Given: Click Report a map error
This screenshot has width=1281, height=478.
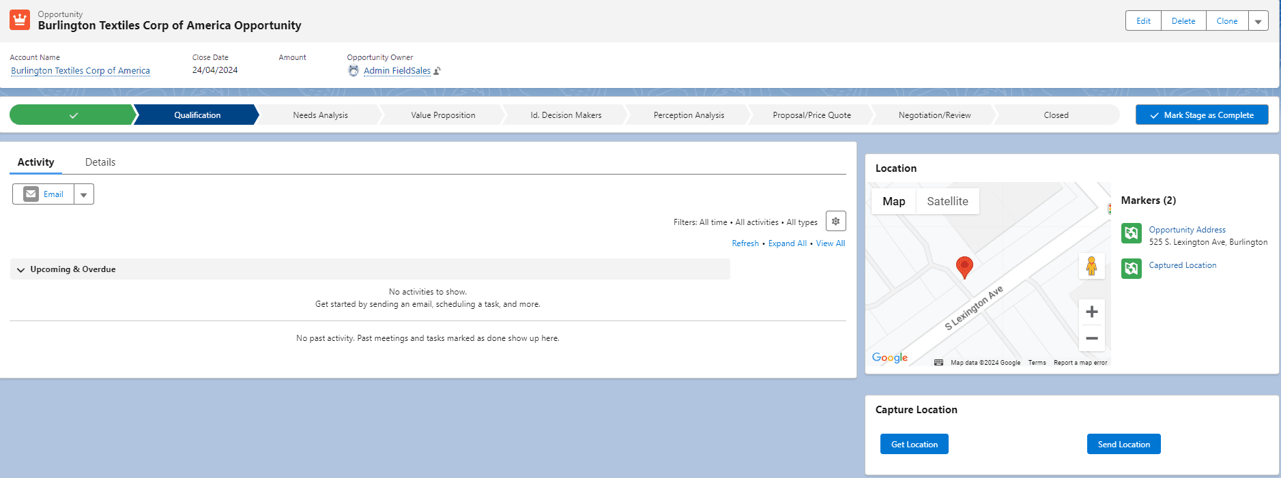Looking at the screenshot, I should [x=1080, y=363].
